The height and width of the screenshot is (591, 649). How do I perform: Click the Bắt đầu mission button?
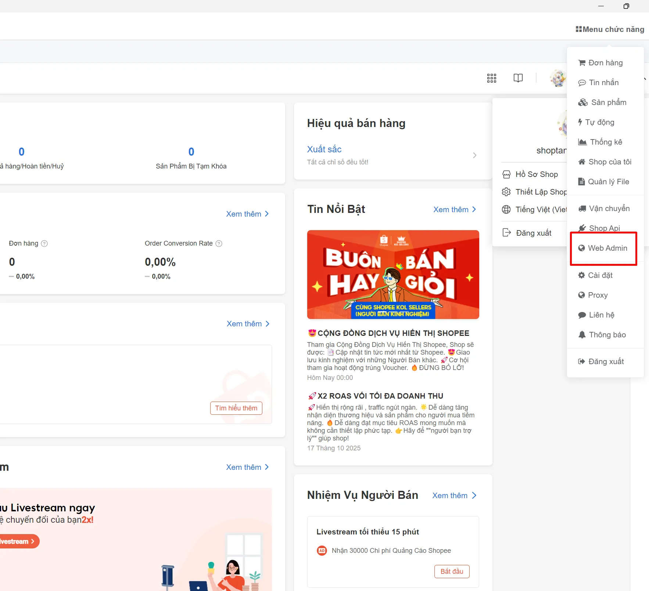pyautogui.click(x=452, y=572)
